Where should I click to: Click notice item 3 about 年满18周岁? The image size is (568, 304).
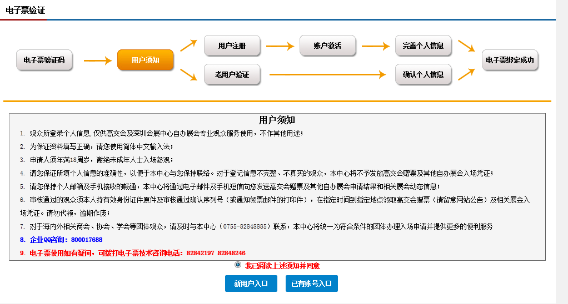[97, 160]
